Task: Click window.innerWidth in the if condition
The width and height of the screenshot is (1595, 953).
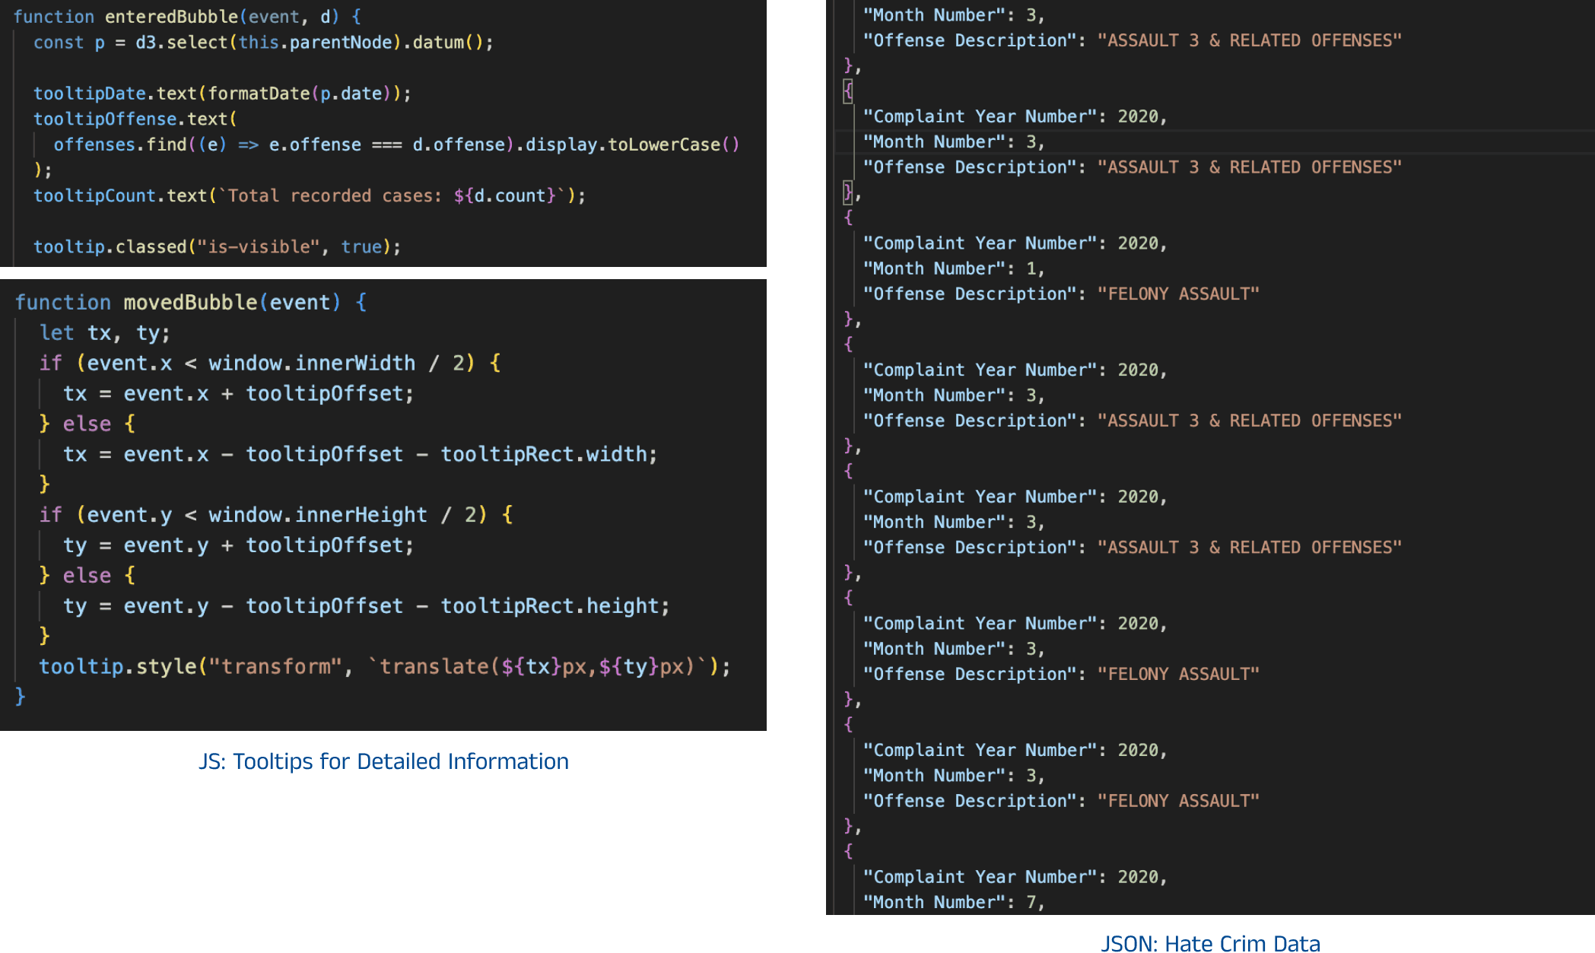Action: (x=312, y=364)
